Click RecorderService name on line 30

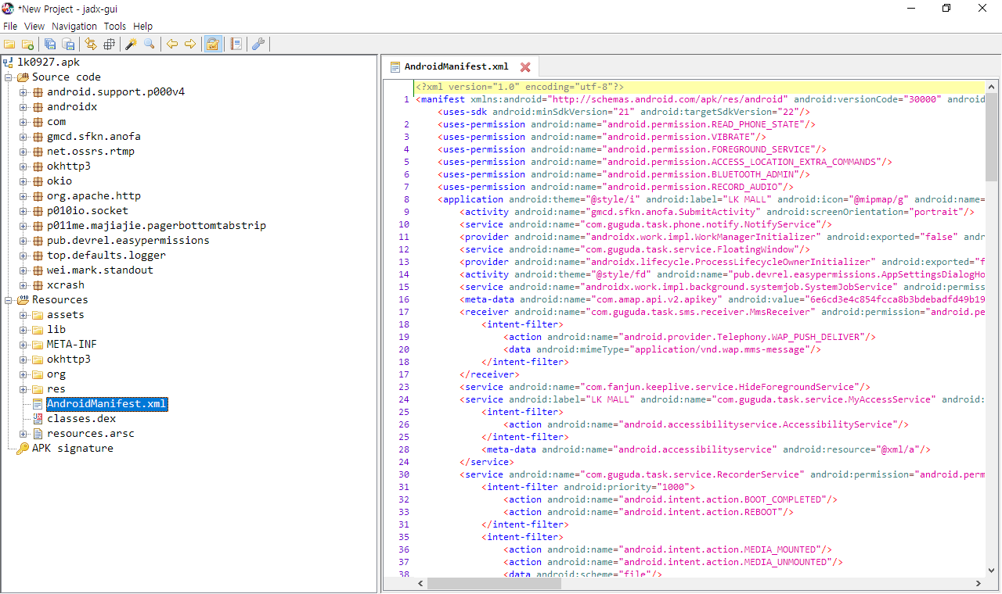pos(759,474)
